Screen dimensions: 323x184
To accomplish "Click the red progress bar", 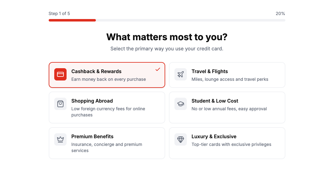I will (72, 20).
